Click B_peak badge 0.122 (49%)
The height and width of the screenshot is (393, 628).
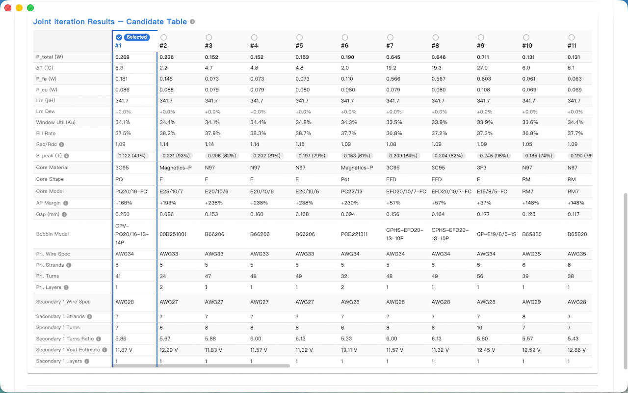[131, 156]
